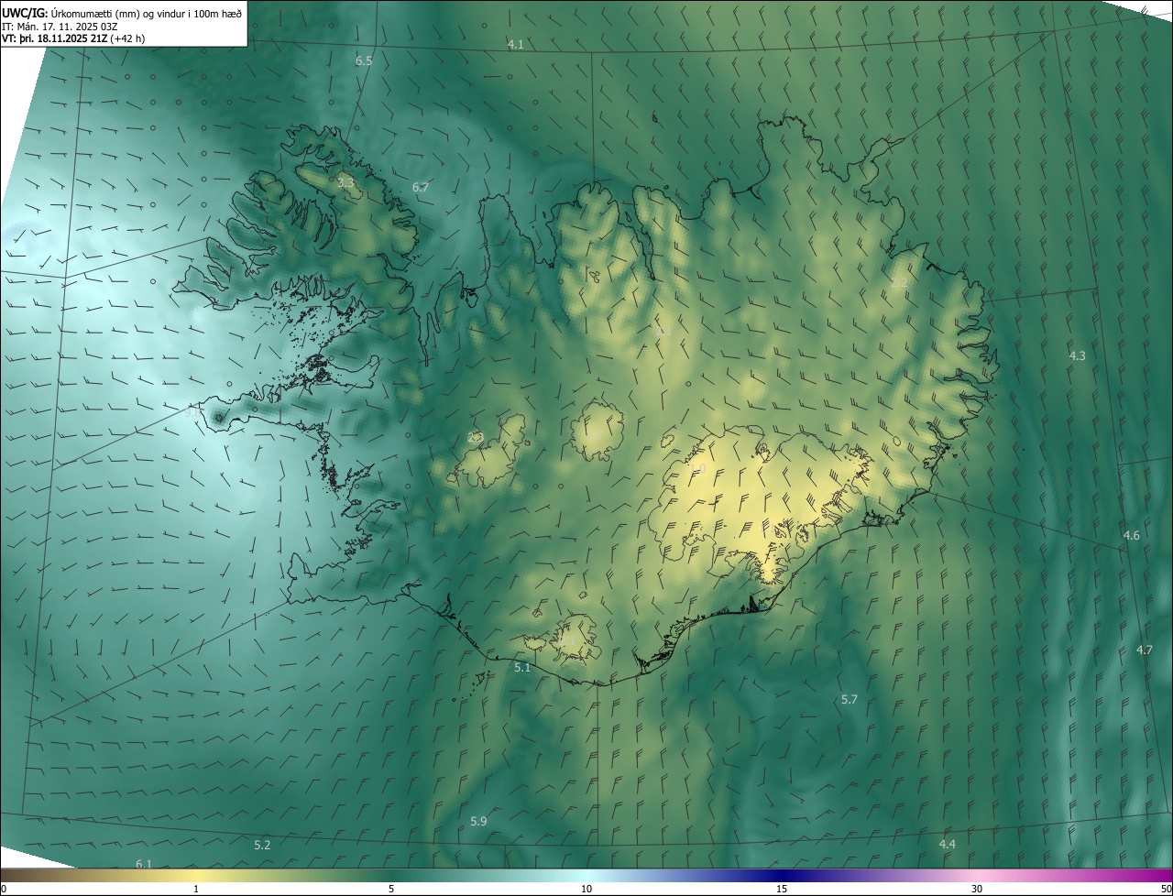Click the valid time 'VT: þri. 18.11.2025 21Z (+42 h)'
Screen dimensions: 1173x896
click(73, 38)
